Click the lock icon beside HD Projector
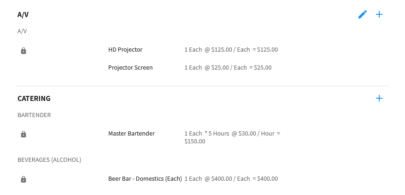 [23, 50]
